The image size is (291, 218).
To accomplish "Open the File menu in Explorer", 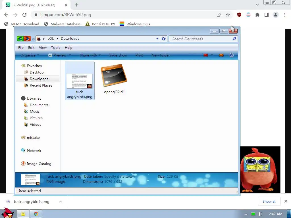I will [21, 48].
